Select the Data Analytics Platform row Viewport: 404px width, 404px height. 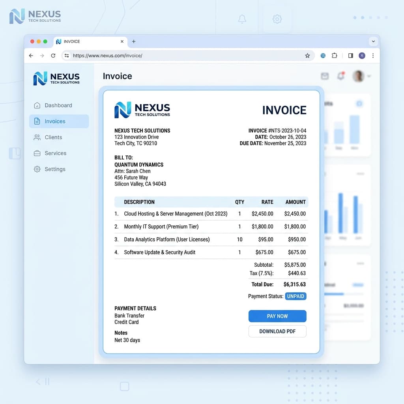click(x=211, y=239)
